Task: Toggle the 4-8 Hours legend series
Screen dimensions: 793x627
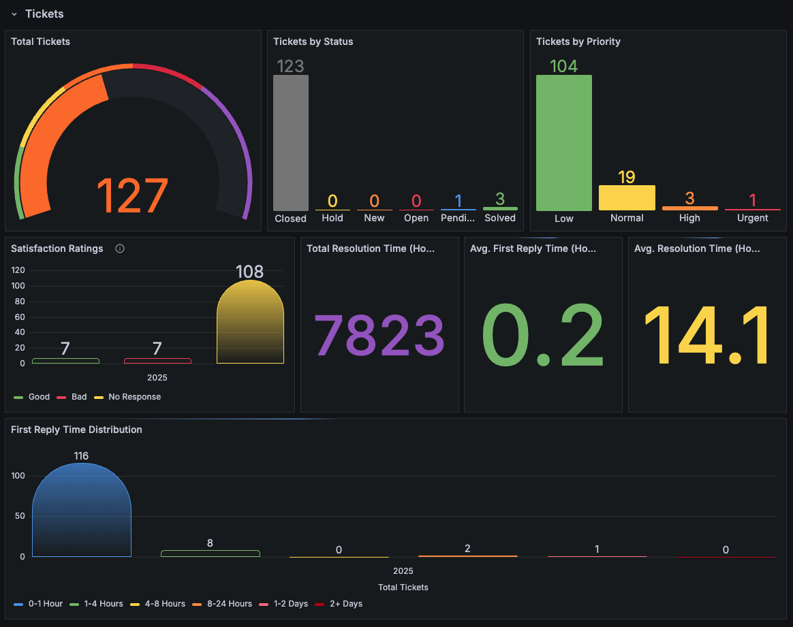Action: (x=165, y=604)
